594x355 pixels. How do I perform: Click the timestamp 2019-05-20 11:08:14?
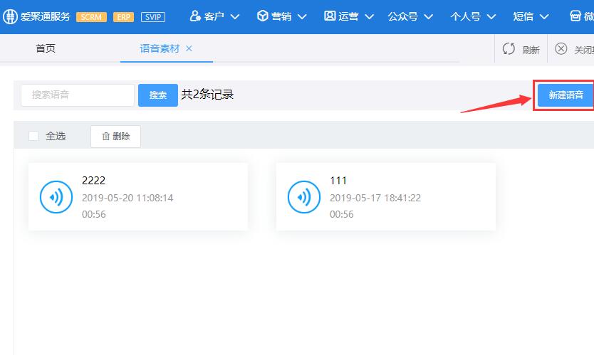(x=127, y=198)
